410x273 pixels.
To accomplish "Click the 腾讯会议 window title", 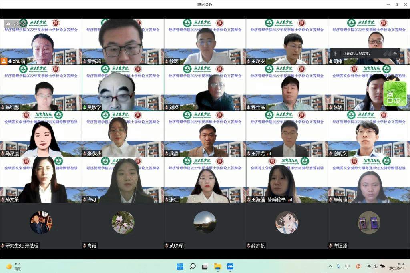I will point(205,4).
